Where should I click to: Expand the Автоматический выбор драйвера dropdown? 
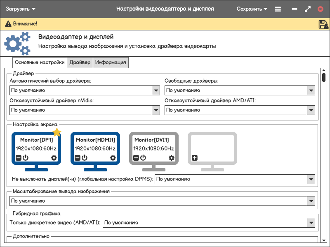pos(156,90)
